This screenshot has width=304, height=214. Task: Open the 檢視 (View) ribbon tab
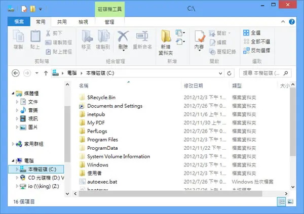tap(83, 22)
